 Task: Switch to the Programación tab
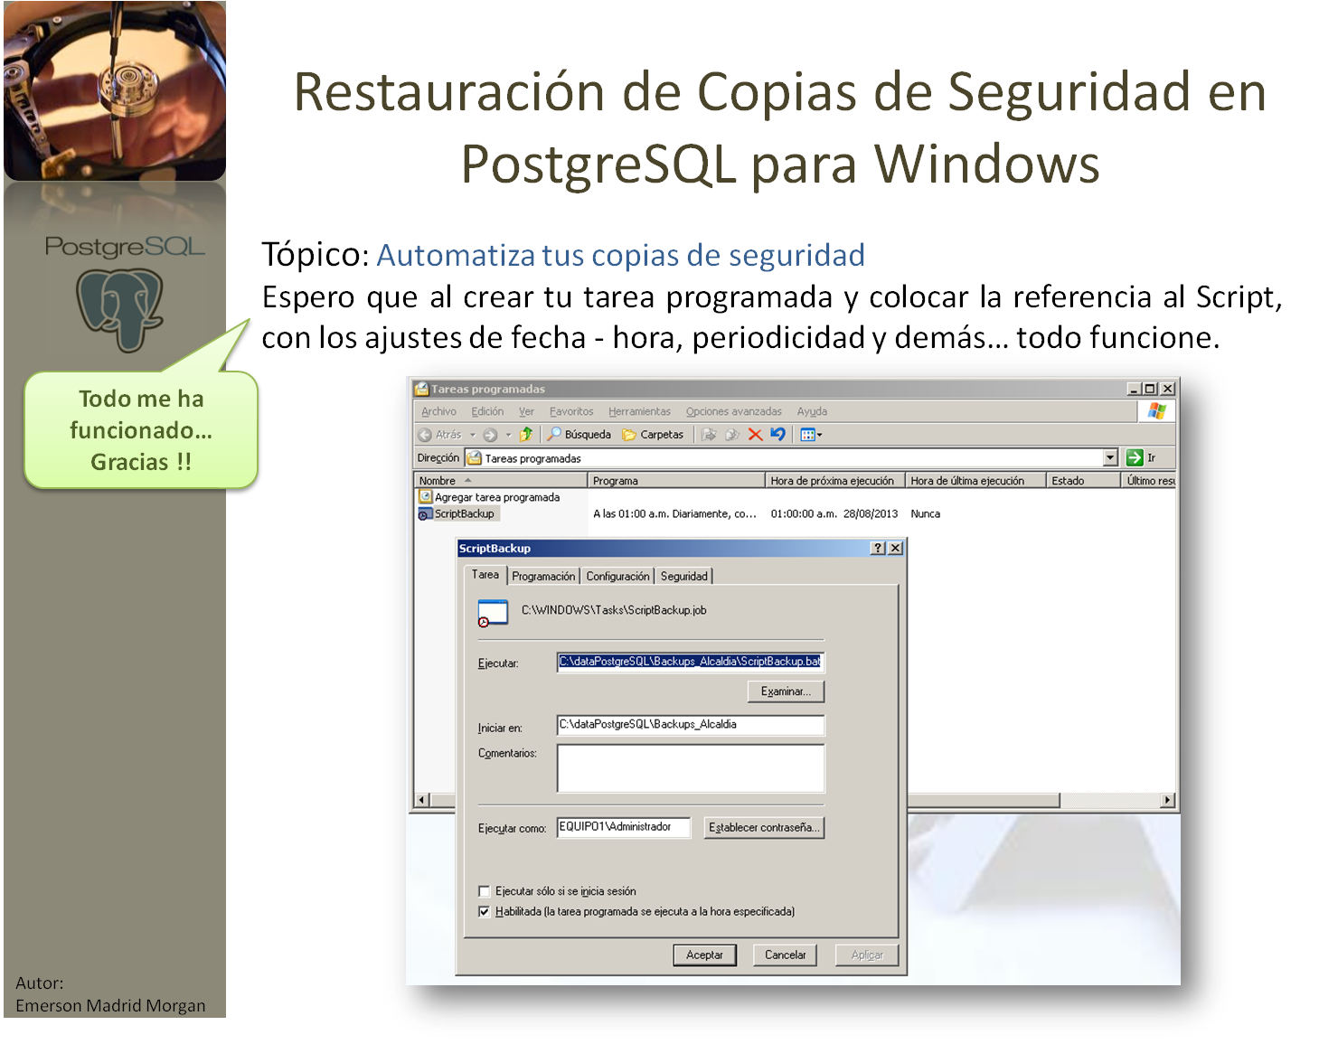pyautogui.click(x=543, y=576)
